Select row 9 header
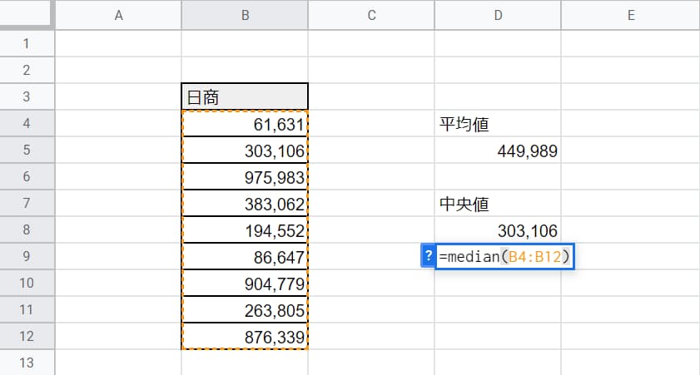 click(x=27, y=256)
